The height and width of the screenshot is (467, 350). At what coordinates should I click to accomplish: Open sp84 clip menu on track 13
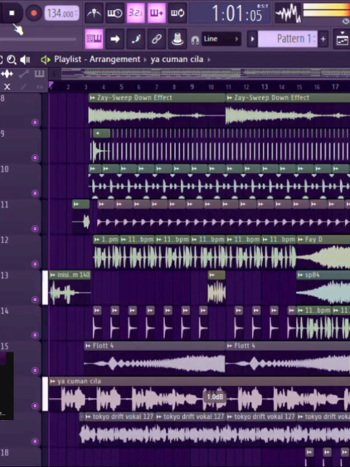point(300,275)
